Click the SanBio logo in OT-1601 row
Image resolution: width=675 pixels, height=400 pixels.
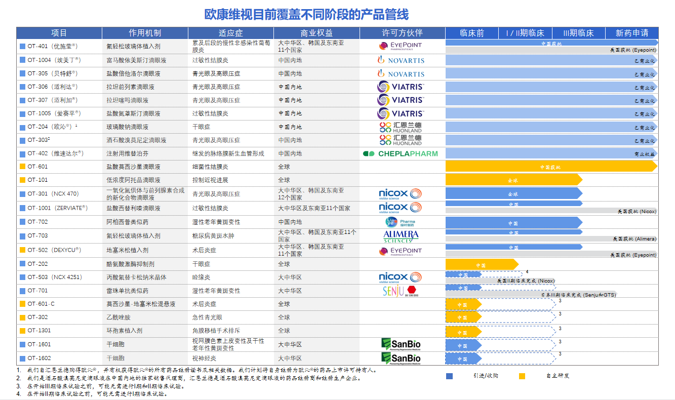pyautogui.click(x=401, y=344)
